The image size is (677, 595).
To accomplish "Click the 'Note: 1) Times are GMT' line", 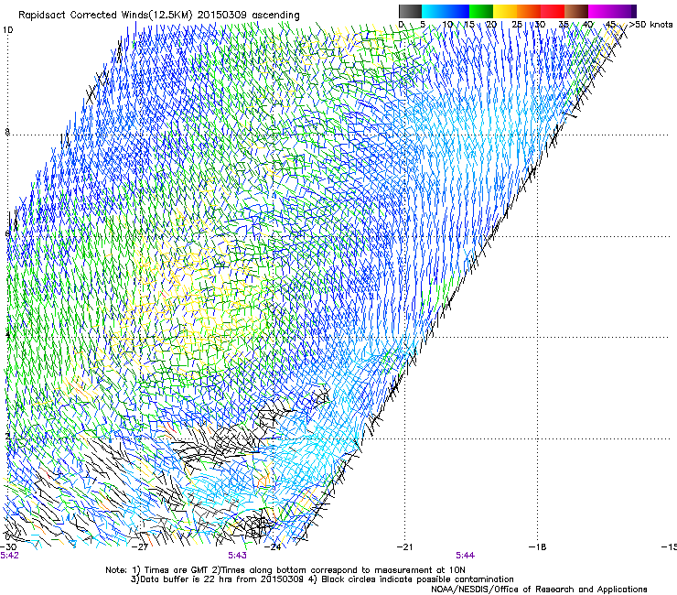I will [285, 570].
